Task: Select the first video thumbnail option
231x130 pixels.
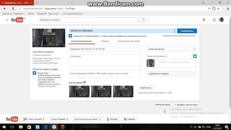Action: tap(79, 91)
